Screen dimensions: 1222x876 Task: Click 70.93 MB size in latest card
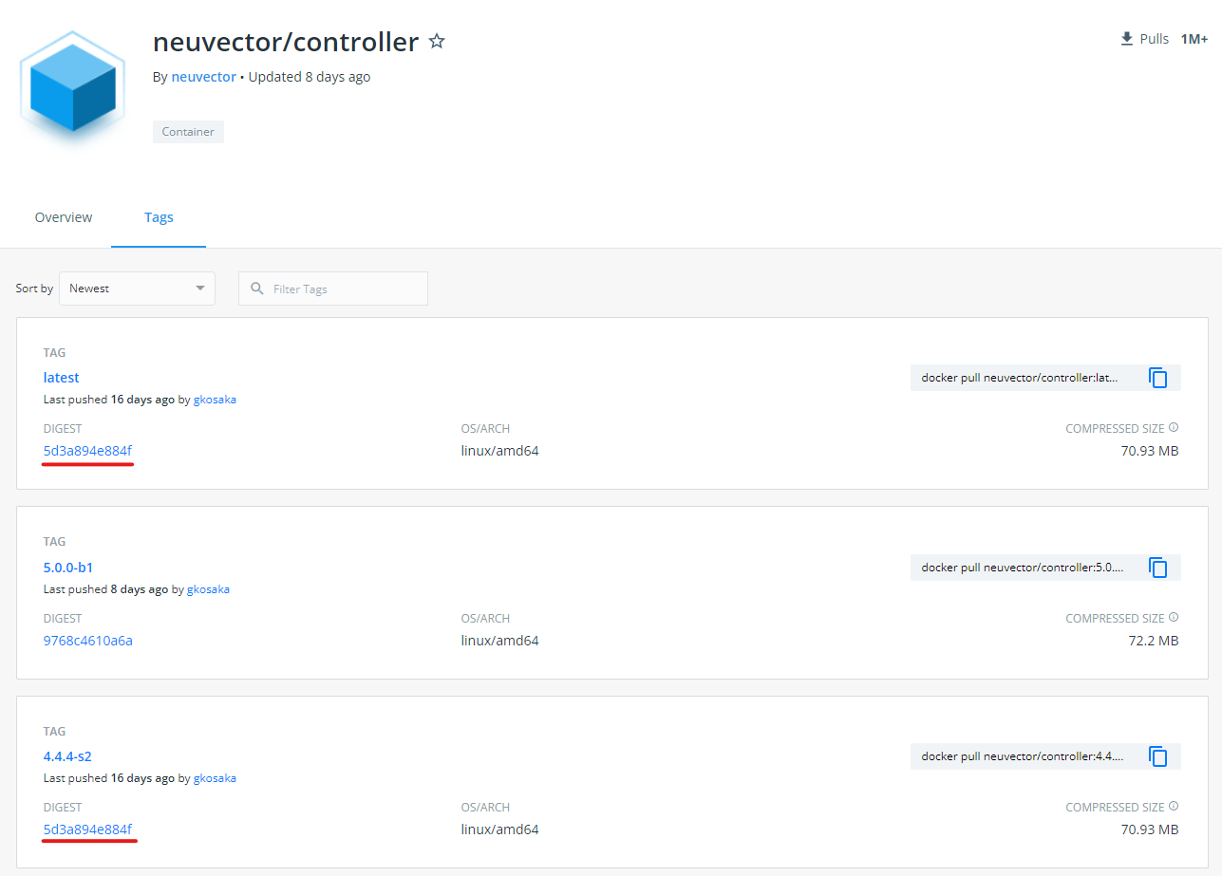[x=1150, y=451]
